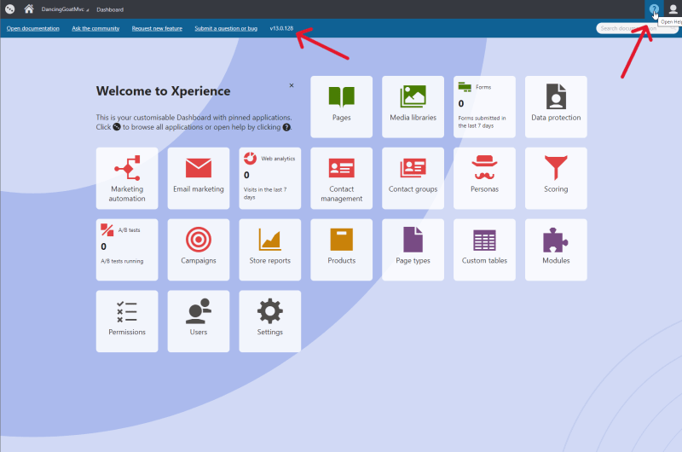The height and width of the screenshot is (452, 682).
Task: Open the A/B tests widget tile
Action: (127, 249)
